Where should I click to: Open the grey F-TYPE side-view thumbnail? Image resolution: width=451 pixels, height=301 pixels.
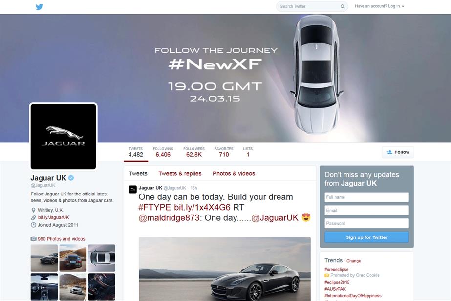click(44, 258)
